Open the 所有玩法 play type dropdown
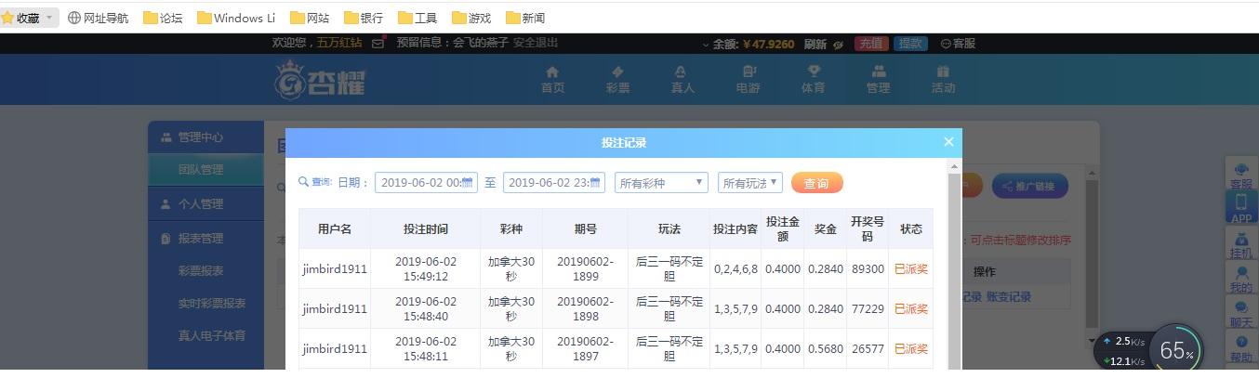The height and width of the screenshot is (378, 1259). pyautogui.click(x=749, y=183)
